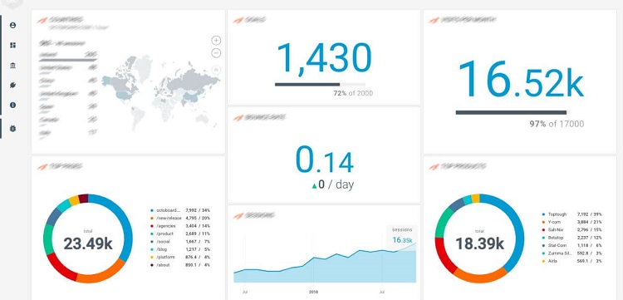623x300 pixels.
Task: Click the red dot beside Salt-Nix
Action: [543, 230]
